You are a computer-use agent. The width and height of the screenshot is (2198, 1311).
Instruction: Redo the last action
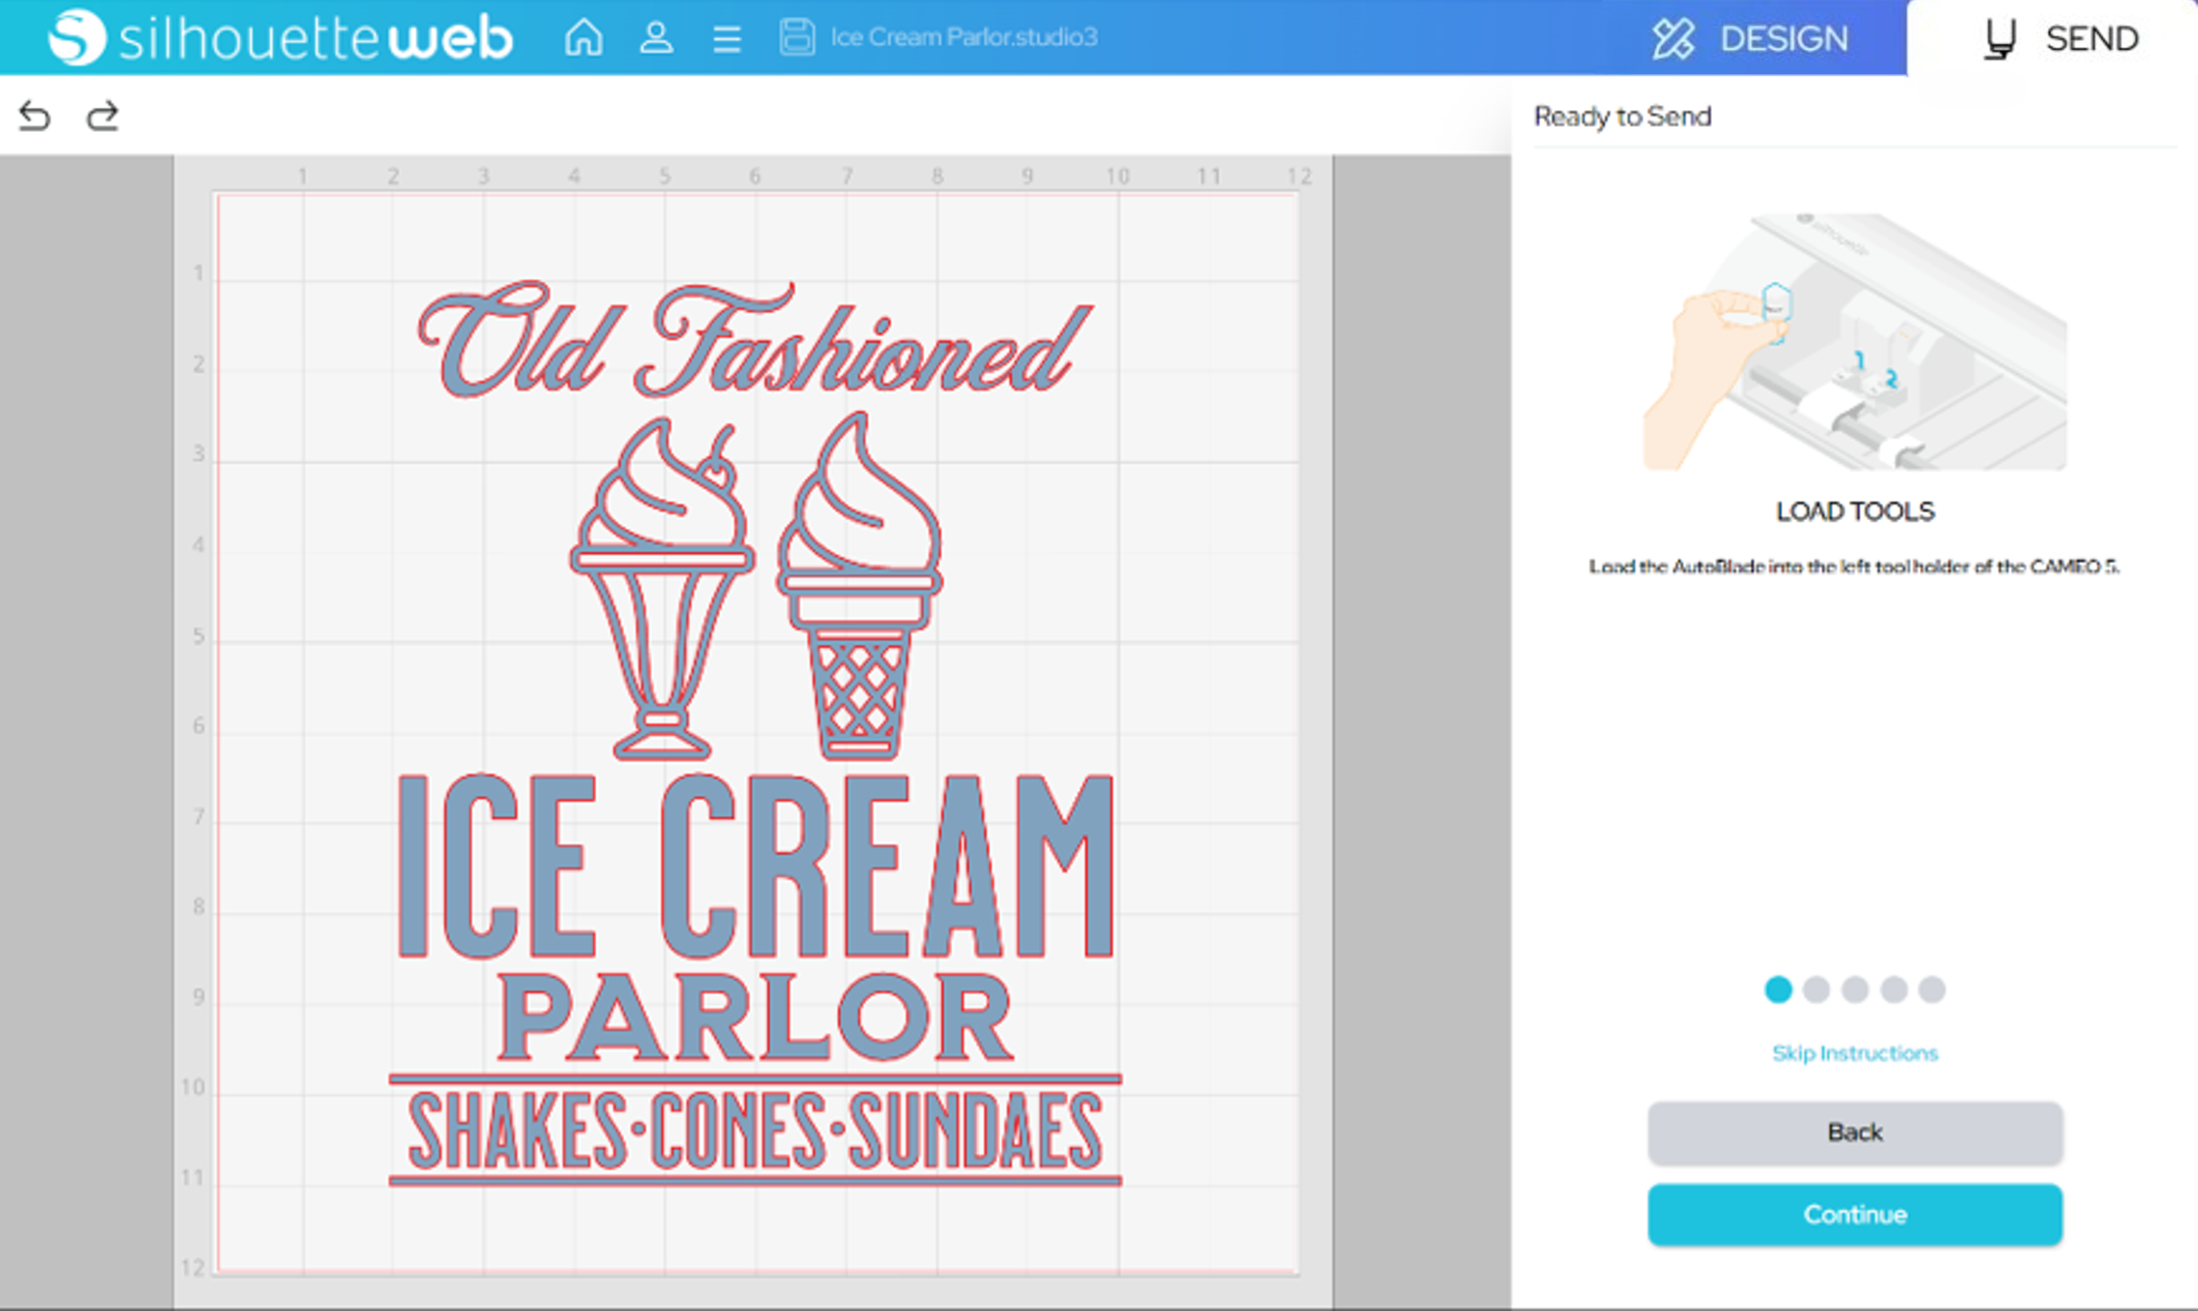pyautogui.click(x=103, y=116)
